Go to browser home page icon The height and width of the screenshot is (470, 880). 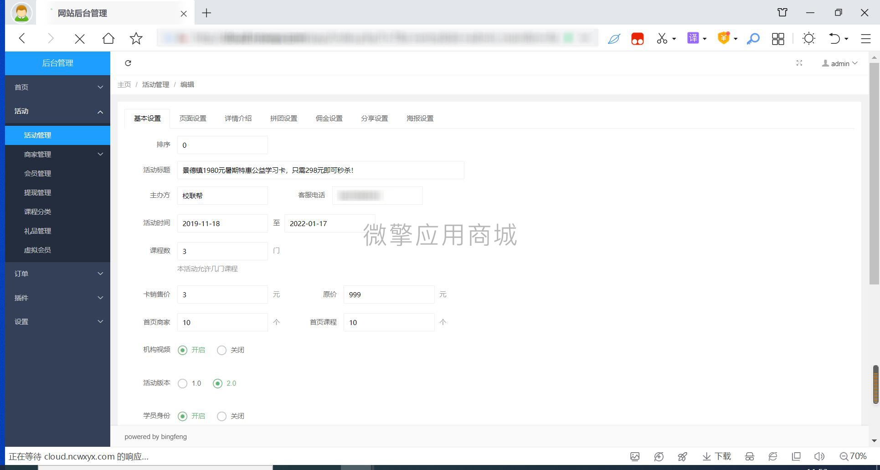pyautogui.click(x=108, y=38)
